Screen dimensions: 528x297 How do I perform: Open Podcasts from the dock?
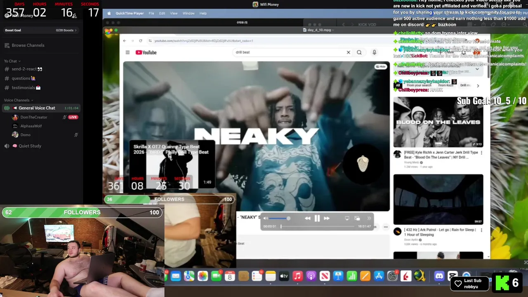(311, 276)
